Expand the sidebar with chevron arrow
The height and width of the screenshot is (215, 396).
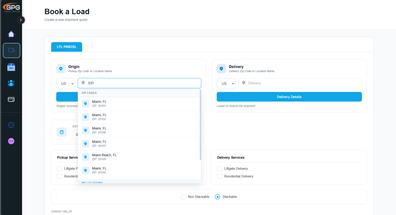[x=21, y=20]
